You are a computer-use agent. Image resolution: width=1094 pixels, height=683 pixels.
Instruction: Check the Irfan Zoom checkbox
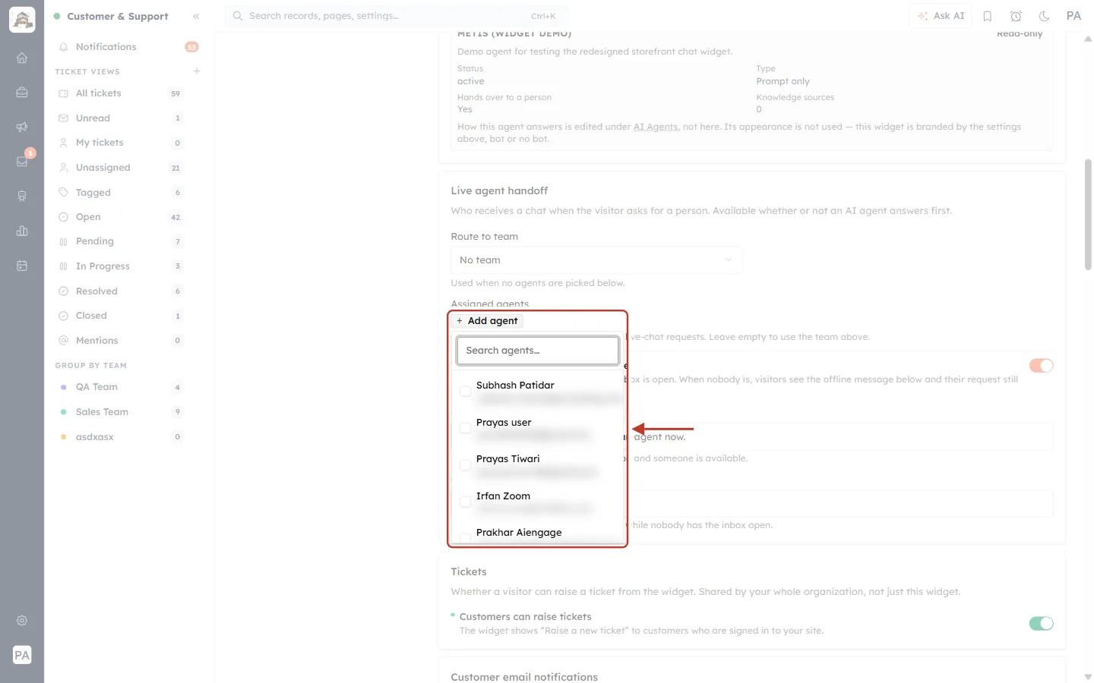pyautogui.click(x=465, y=502)
